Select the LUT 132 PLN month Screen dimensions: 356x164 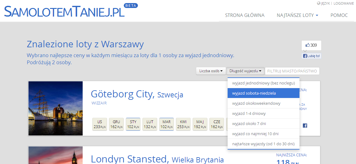[x=150, y=124]
